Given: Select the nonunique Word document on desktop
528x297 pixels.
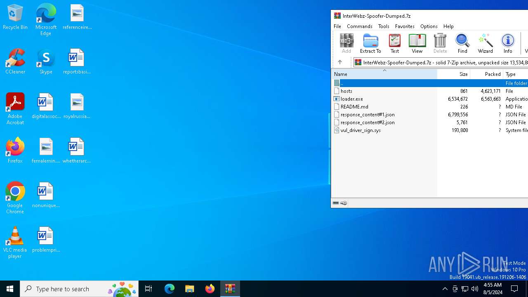Looking at the screenshot, I should pyautogui.click(x=46, y=195).
